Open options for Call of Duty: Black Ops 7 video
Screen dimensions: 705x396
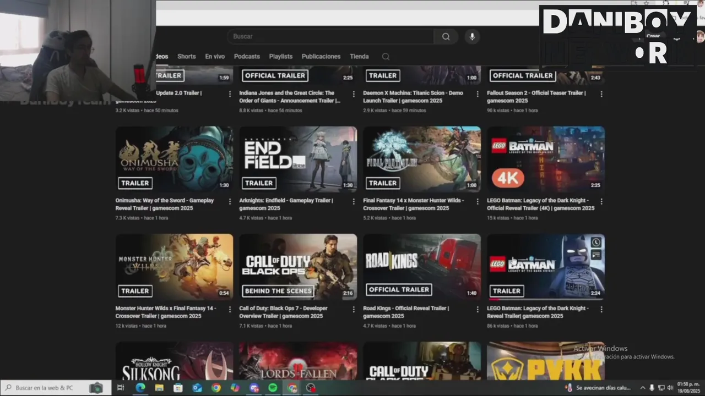click(354, 309)
